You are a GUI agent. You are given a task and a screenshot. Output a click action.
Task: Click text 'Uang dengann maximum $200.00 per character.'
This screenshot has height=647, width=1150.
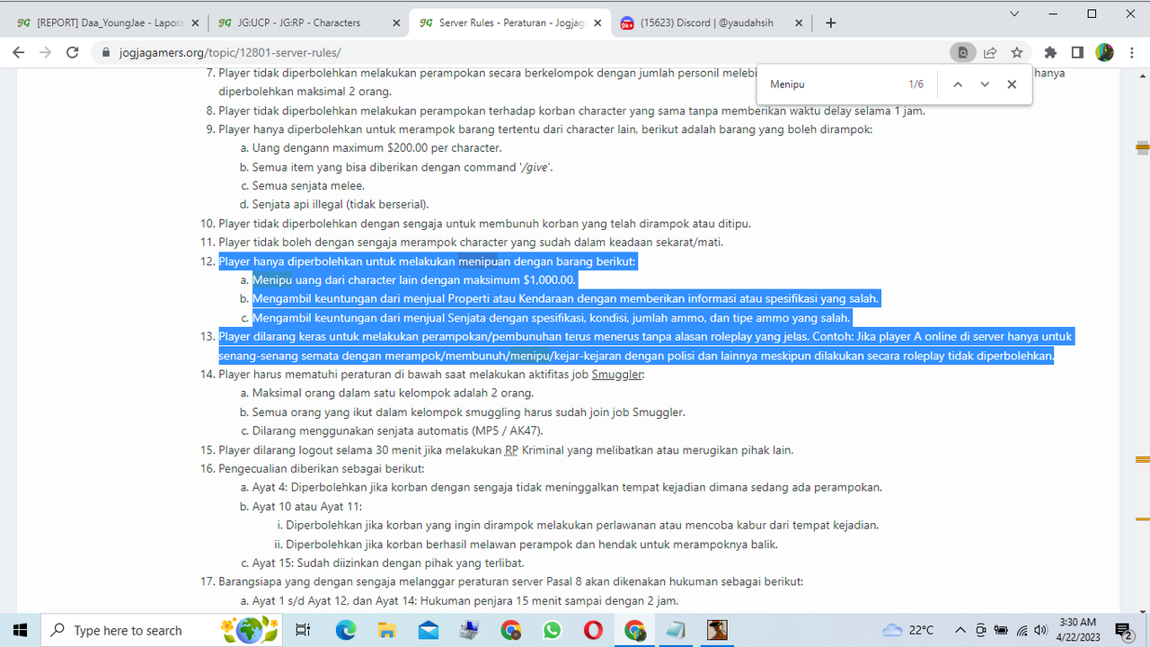point(376,147)
